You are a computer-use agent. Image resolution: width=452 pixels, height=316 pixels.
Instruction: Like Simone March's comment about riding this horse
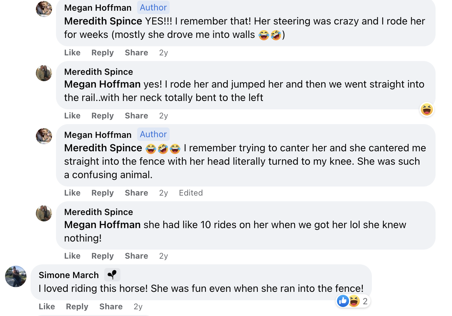pos(47,307)
